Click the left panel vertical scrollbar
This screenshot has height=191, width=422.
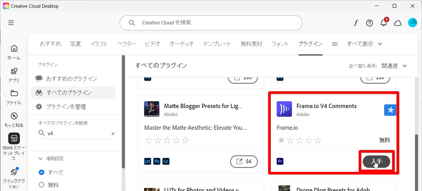[123, 112]
